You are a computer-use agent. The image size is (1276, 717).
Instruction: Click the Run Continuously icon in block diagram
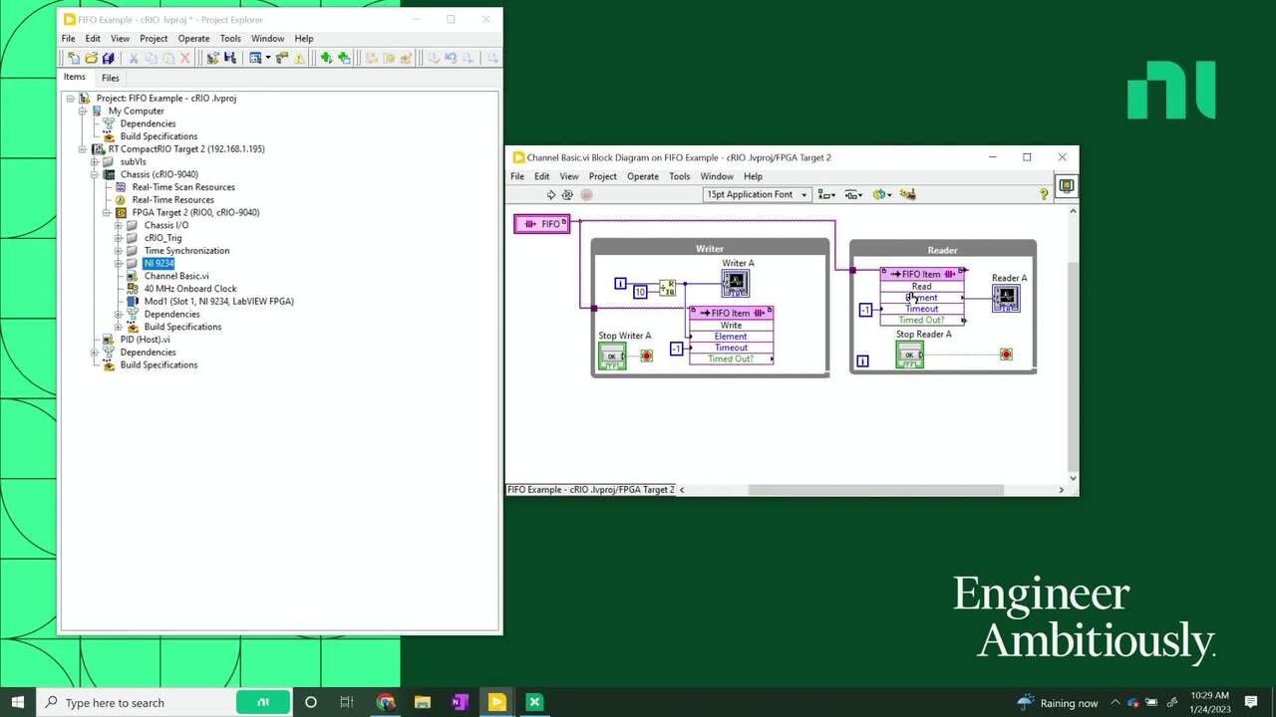point(567,194)
